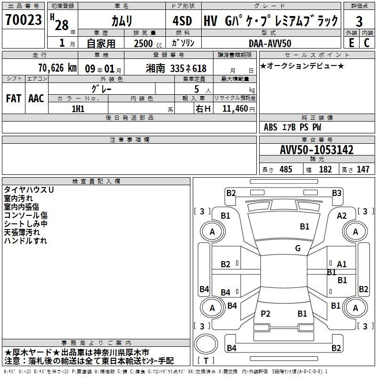
Task: Click the 事務局よりご案内 section header
Action: pyautogui.click(x=96, y=343)
